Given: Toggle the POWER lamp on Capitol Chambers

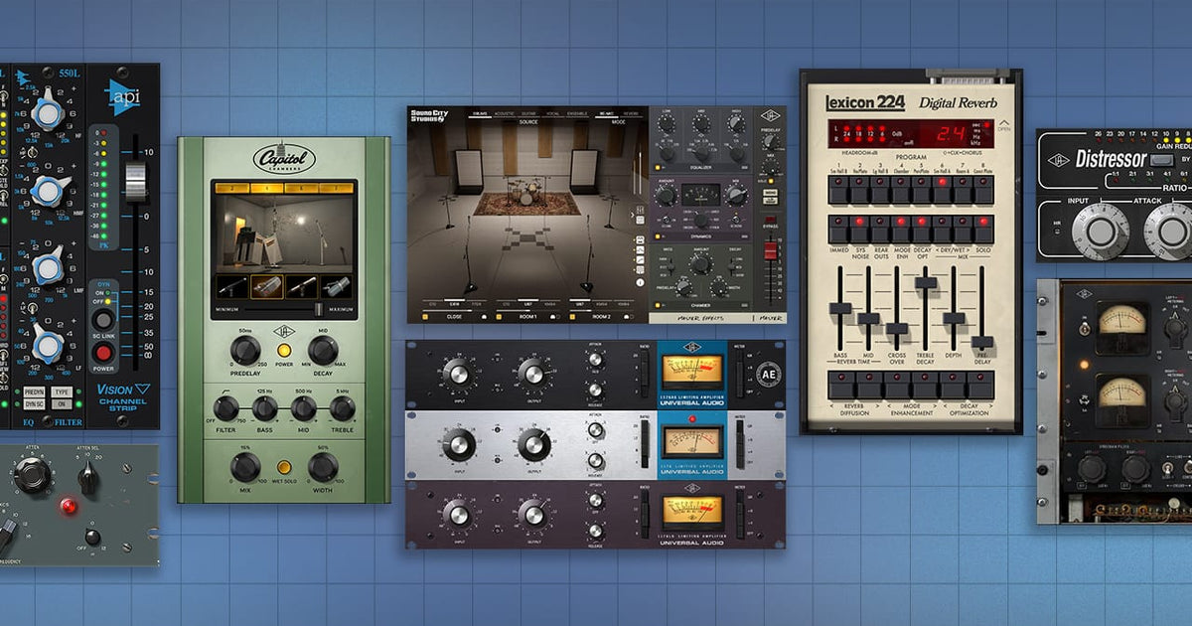Looking at the screenshot, I should pyautogui.click(x=285, y=349).
